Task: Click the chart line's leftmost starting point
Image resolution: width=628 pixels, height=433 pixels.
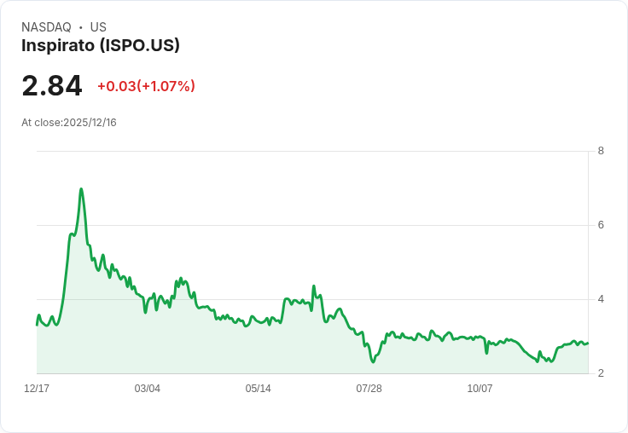Action: click(37, 325)
